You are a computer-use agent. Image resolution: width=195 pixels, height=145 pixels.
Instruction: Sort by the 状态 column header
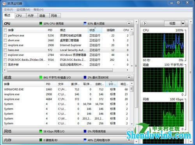pos(95,30)
